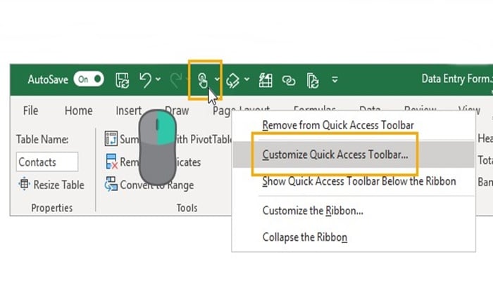Switch to the Draw tab
Image resolution: width=493 pixels, height=281 pixels.
[177, 111]
